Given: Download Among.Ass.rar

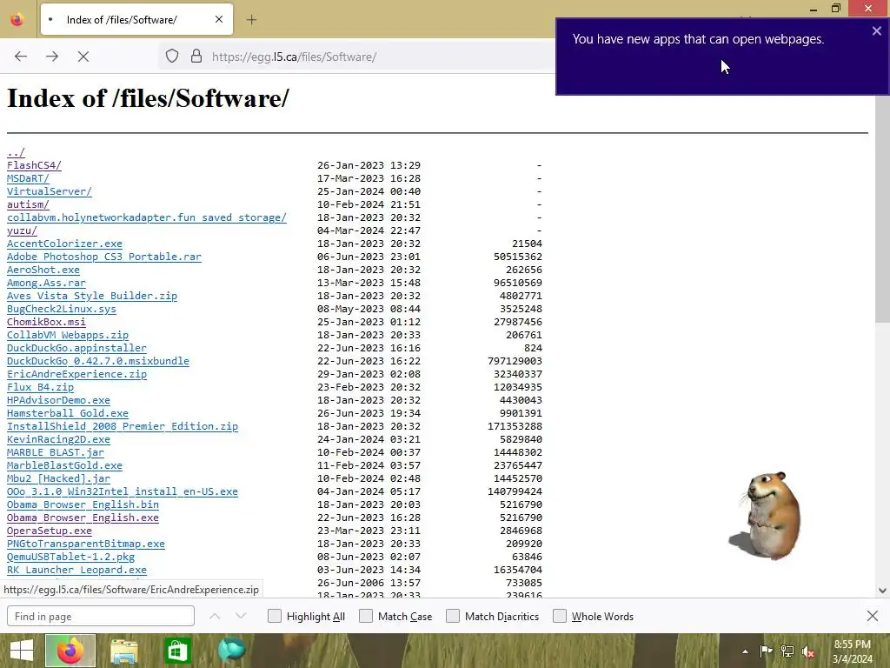Looking at the screenshot, I should click(x=47, y=283).
